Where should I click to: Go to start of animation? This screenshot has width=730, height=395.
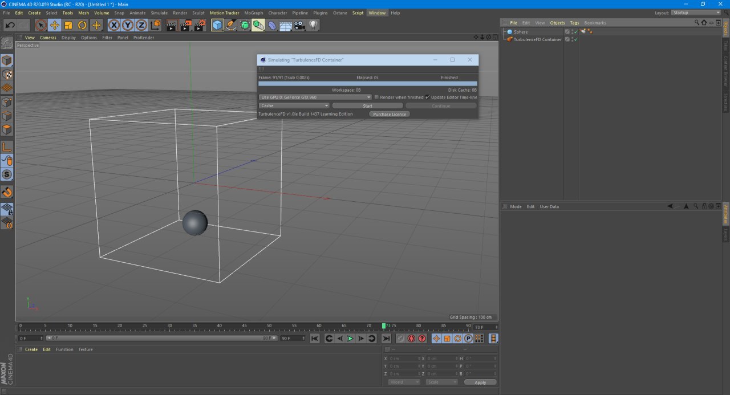[314, 339]
